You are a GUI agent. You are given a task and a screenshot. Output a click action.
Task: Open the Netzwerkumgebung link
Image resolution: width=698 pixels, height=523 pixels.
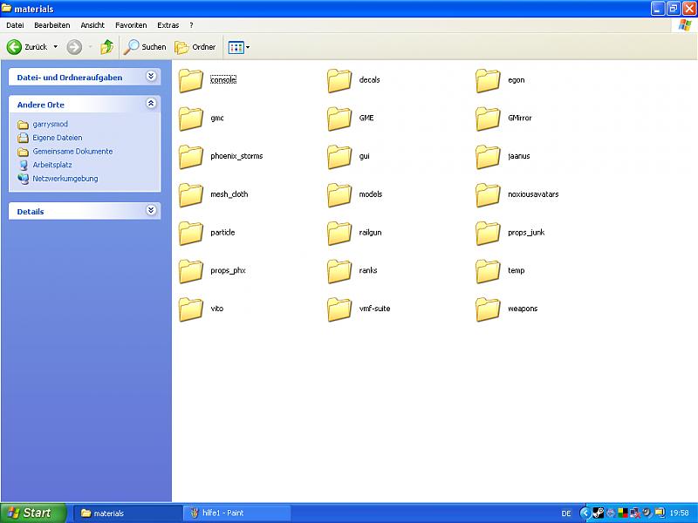click(65, 179)
